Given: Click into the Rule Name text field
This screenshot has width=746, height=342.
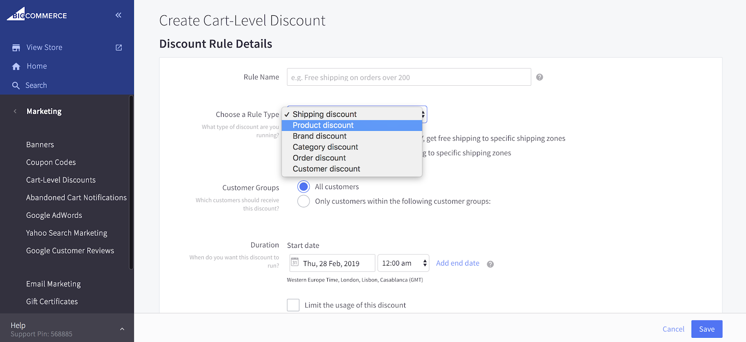Looking at the screenshot, I should pos(408,77).
